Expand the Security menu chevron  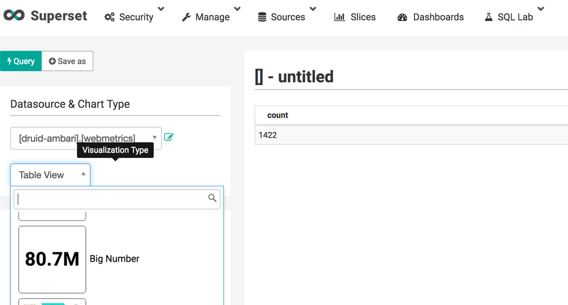coord(161,9)
